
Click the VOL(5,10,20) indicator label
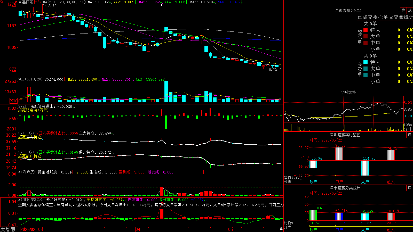[30, 79]
